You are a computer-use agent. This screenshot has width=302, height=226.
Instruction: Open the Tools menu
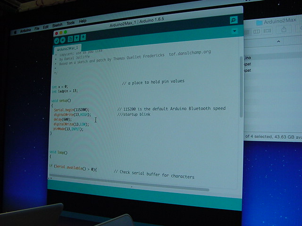tap(70, 23)
